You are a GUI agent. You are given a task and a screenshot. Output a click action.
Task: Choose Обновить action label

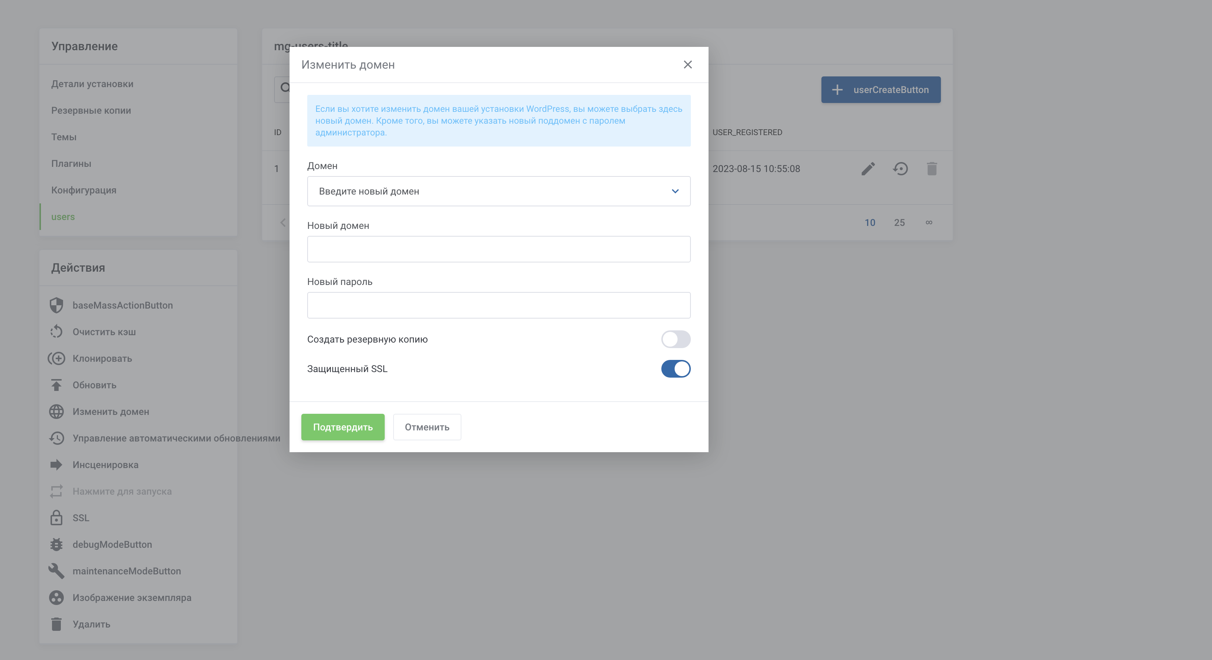point(94,385)
